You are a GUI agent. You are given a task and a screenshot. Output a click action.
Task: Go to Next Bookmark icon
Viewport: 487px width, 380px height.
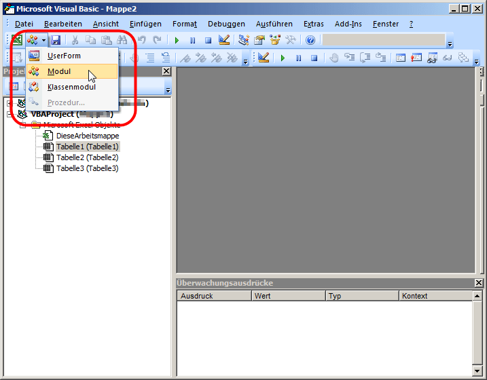click(201, 58)
